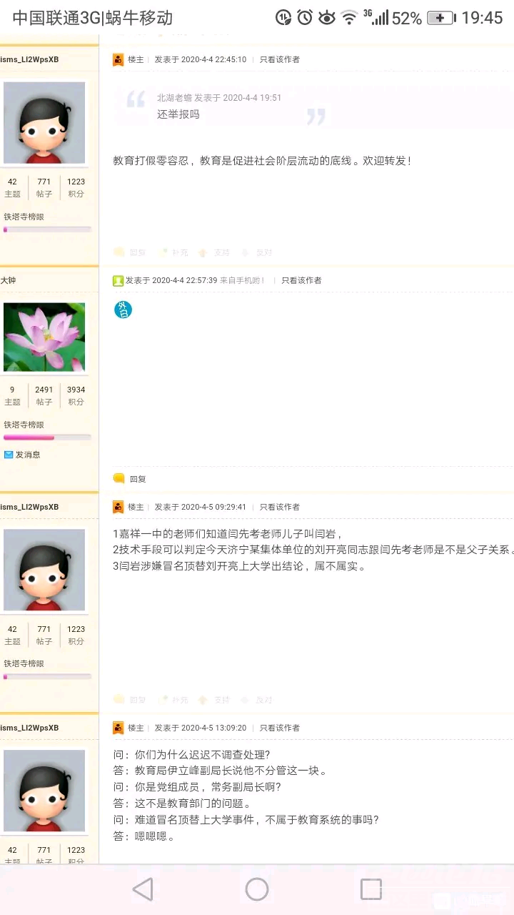Toggle 只看该作者 on the 13:09:20 post
The height and width of the screenshot is (915, 514).
(280, 728)
